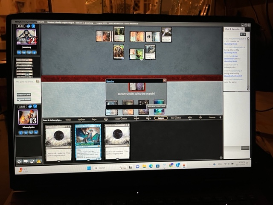The image size is (273, 205).
Task: Click the handshake concede icon
Action: click(x=32, y=161)
